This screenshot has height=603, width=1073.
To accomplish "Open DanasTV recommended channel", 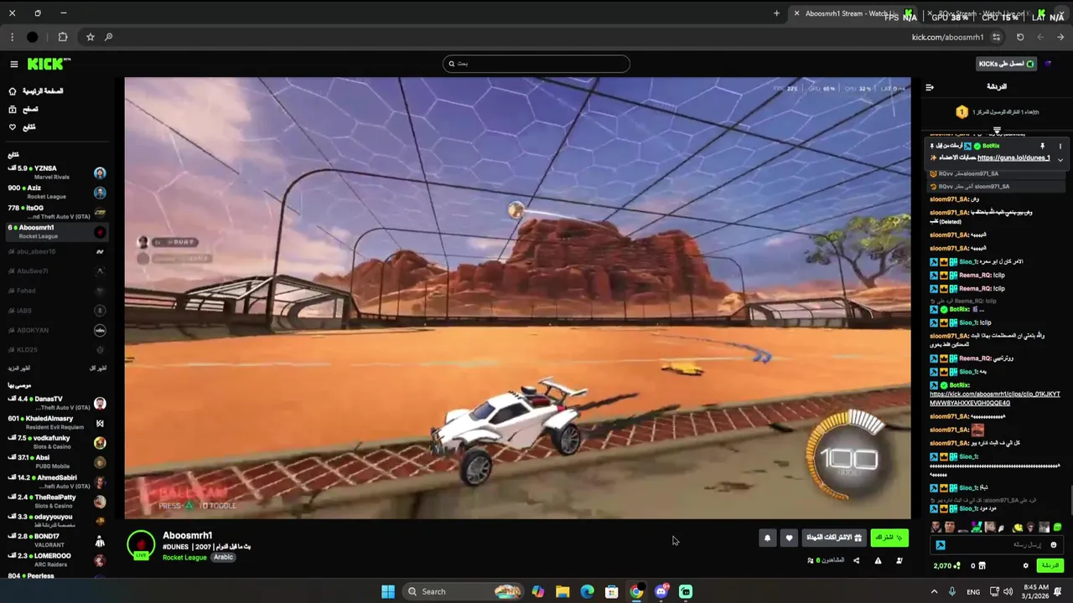I will pos(57,403).
